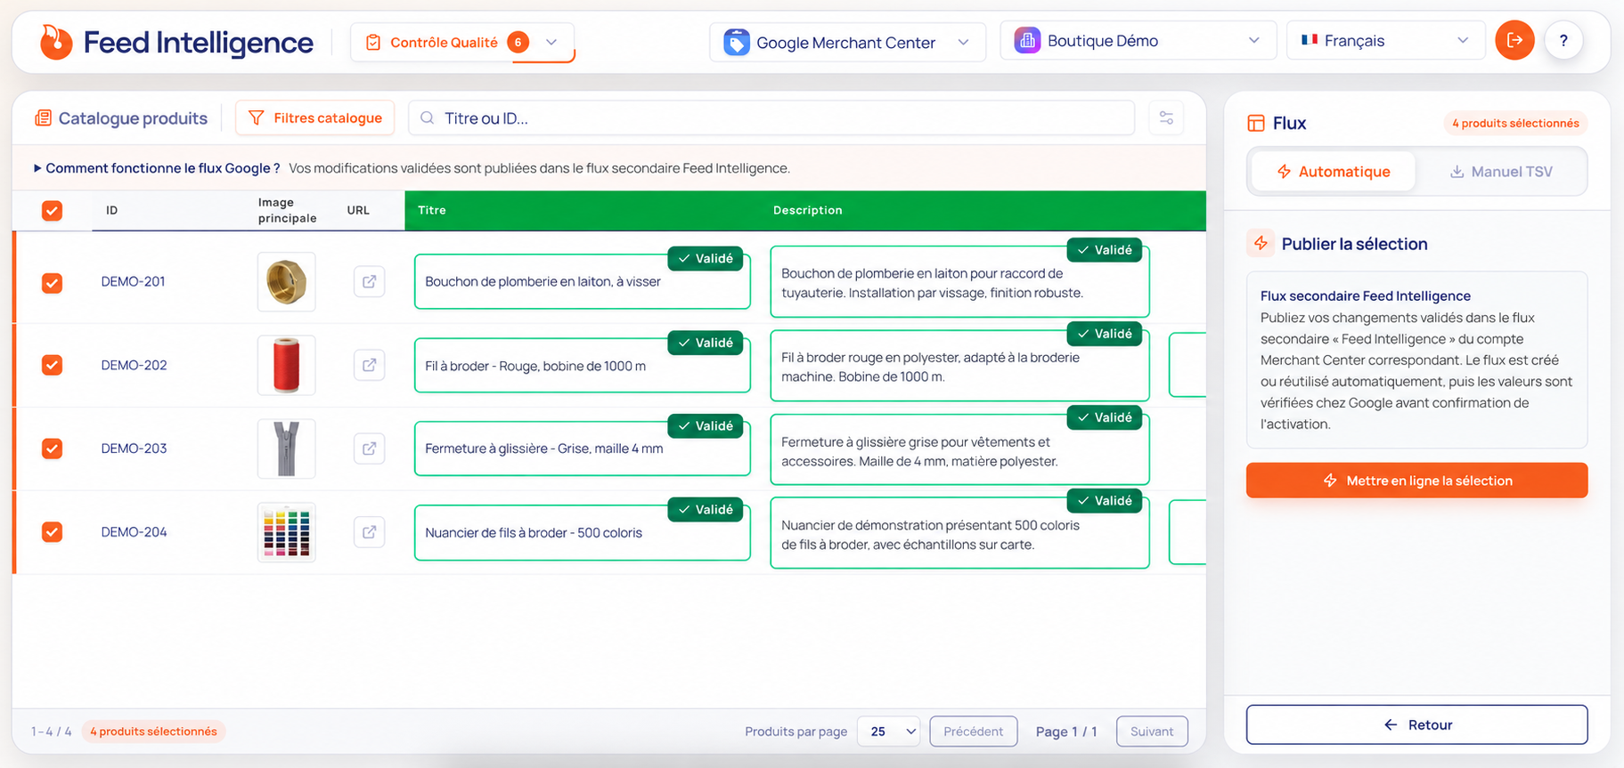Click the Retour button
This screenshot has width=1624, height=768.
point(1416,724)
